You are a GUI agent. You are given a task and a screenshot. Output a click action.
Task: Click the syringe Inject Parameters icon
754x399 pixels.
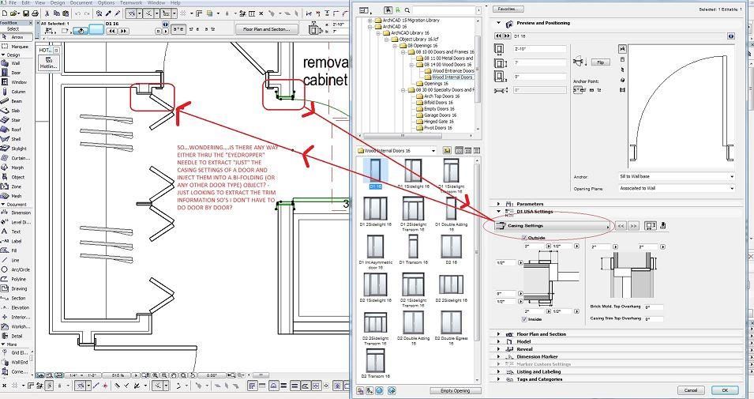pyautogui.click(x=117, y=13)
